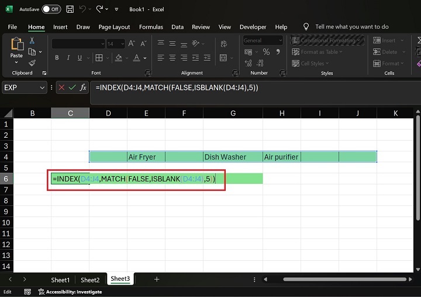Click the Redo arrow icon

click(99, 9)
